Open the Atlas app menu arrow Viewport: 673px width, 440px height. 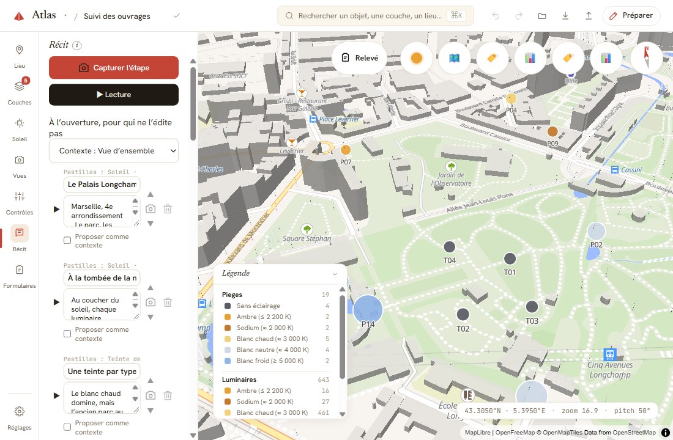pos(65,15)
